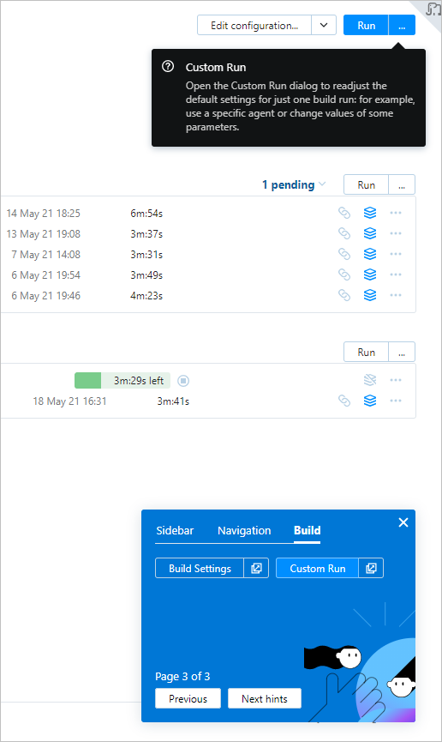
Task: Click the 7 May 21 14:08 date
Action: 46,255
